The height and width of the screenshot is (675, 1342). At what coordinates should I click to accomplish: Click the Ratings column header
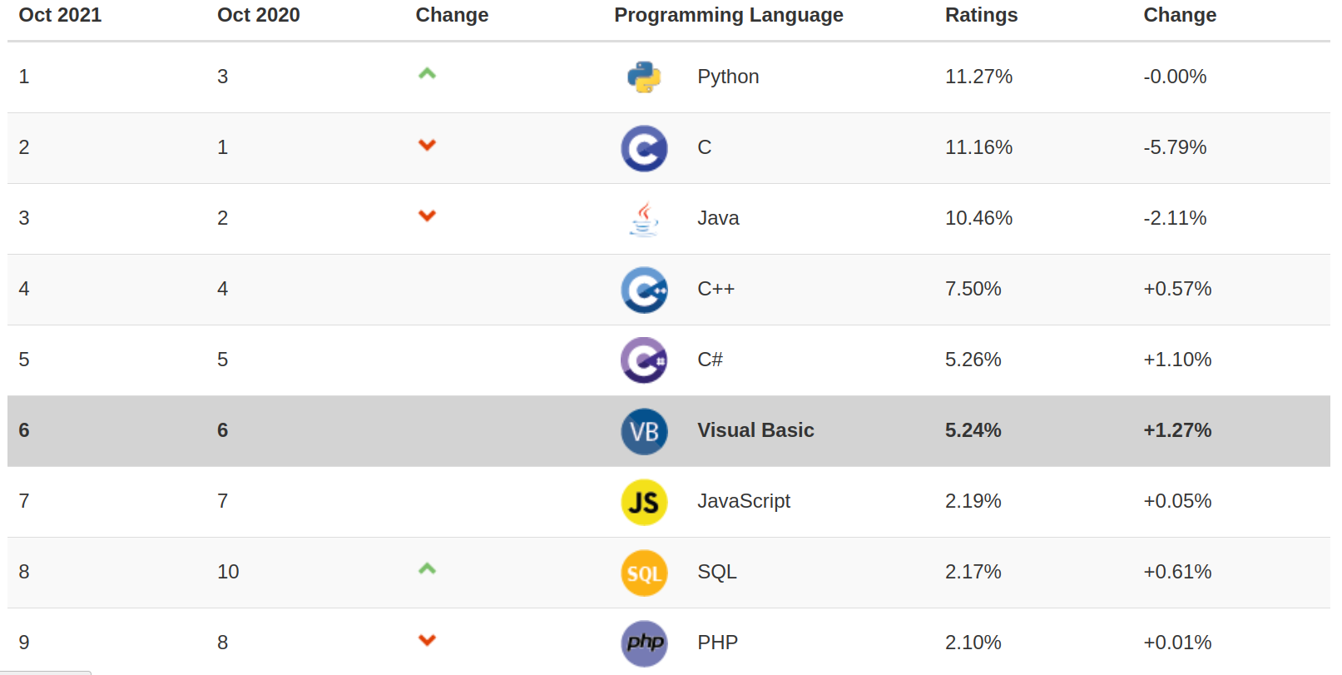click(981, 15)
